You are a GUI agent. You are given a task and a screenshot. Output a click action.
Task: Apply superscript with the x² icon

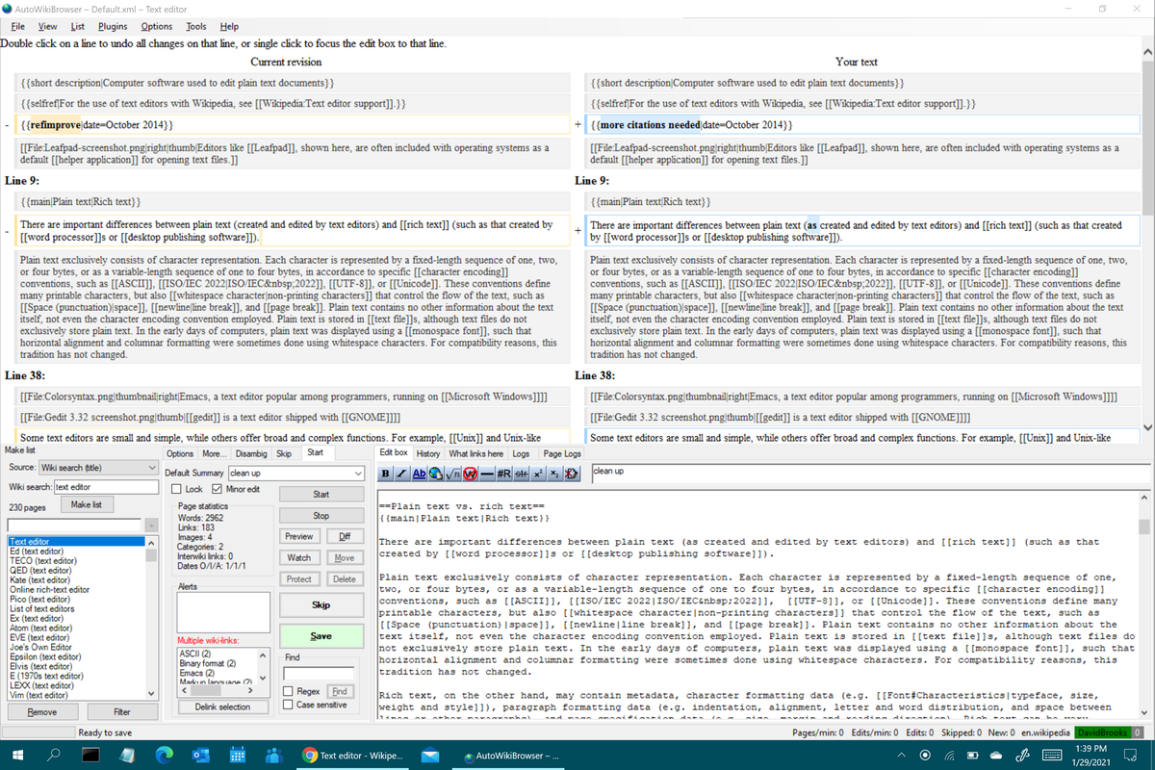click(x=538, y=474)
